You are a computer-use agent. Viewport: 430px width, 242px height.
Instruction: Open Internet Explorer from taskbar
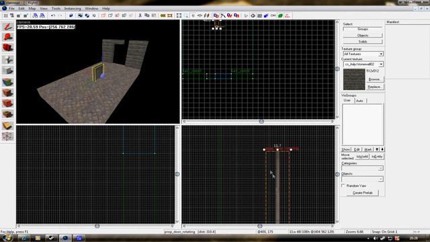[24, 238]
